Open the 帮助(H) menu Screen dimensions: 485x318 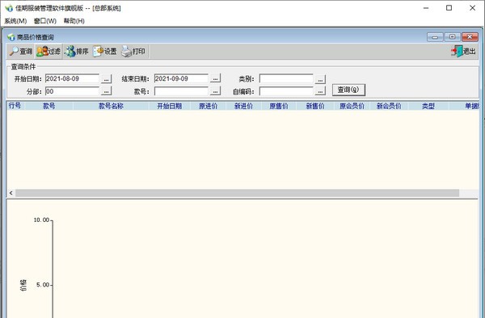click(74, 21)
